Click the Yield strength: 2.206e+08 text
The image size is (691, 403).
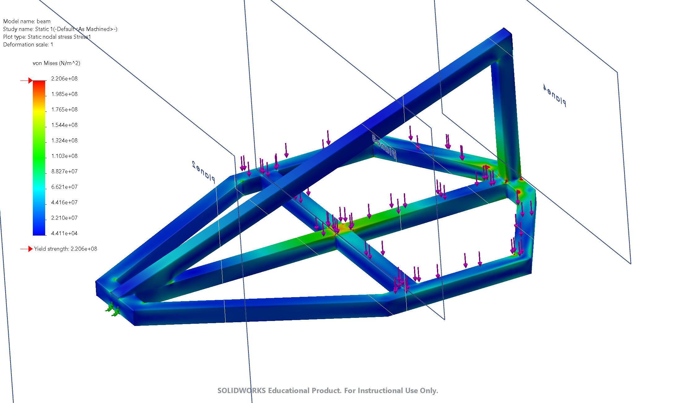65,249
